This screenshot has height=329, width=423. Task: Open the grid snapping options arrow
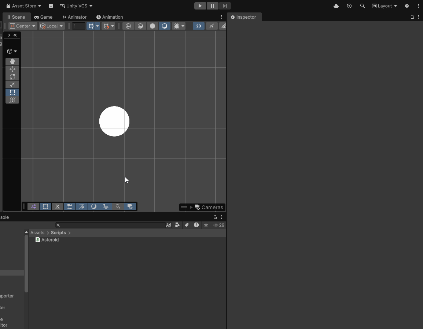(x=113, y=26)
